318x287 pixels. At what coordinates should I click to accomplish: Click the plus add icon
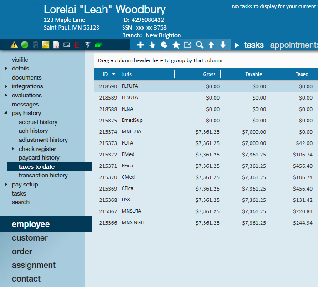tap(140, 45)
